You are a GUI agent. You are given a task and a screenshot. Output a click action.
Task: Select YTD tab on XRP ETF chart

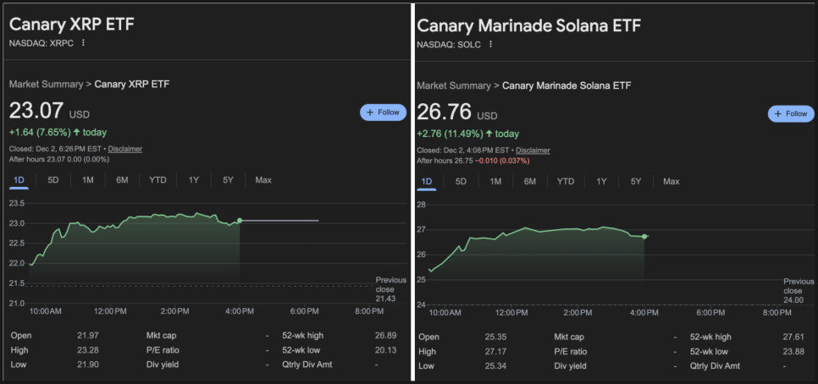(x=158, y=179)
